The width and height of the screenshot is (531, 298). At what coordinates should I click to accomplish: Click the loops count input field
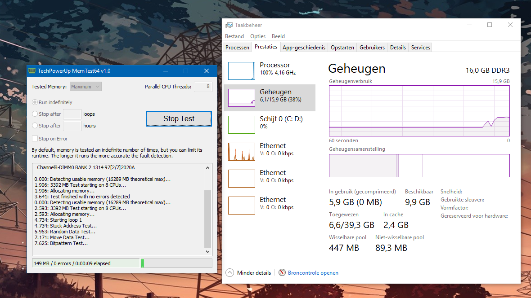(x=72, y=114)
